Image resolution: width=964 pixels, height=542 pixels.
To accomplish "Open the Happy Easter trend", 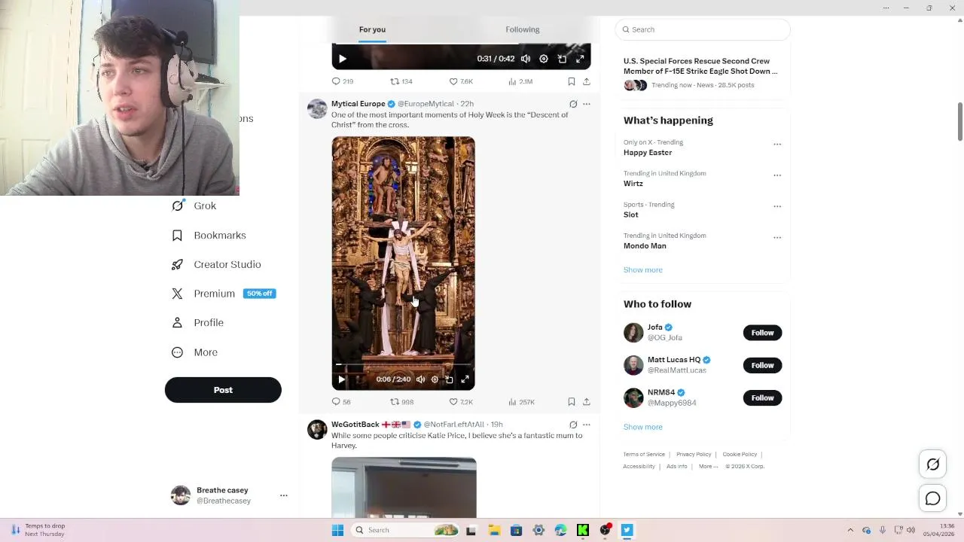I will click(x=648, y=153).
